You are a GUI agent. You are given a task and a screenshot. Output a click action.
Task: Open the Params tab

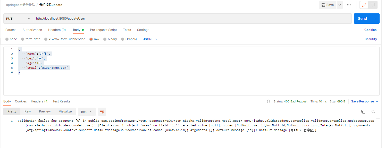11,30
